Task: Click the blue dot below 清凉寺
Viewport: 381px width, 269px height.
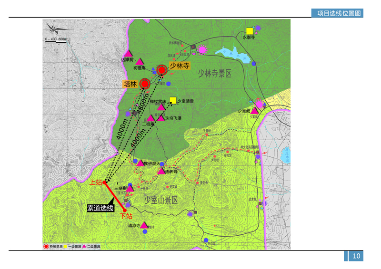Action: pos(145,231)
